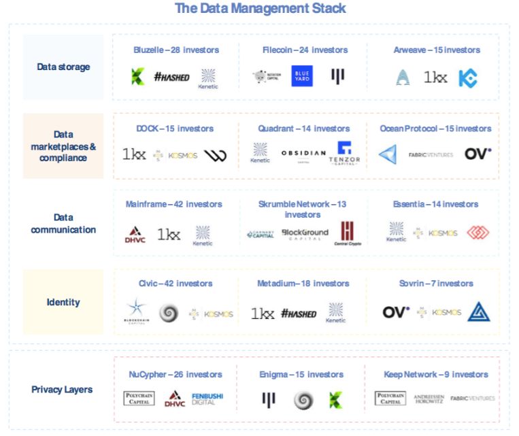Click the 'Mainframe – 42 investors' heading
Image resolution: width=519 pixels, height=436 pixels.
tap(173, 204)
